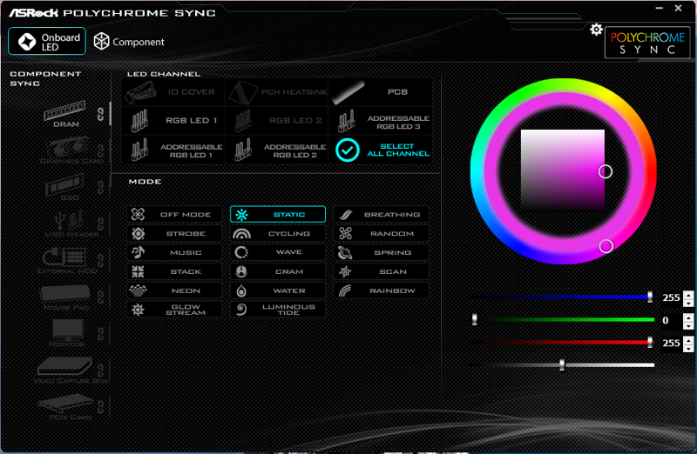Select the PCH Heatsink channel
This screenshot has width=697, height=454.
(x=277, y=92)
